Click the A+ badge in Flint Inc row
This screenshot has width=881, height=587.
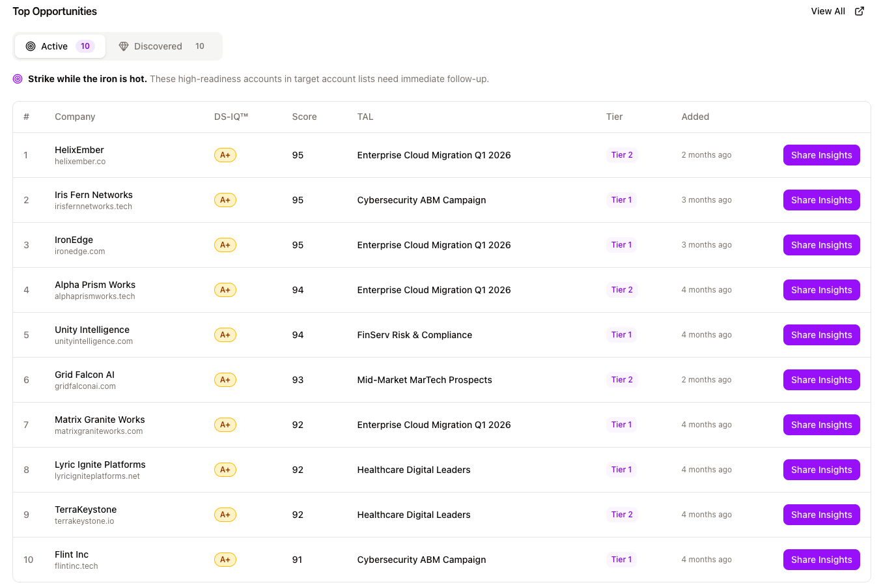click(225, 560)
